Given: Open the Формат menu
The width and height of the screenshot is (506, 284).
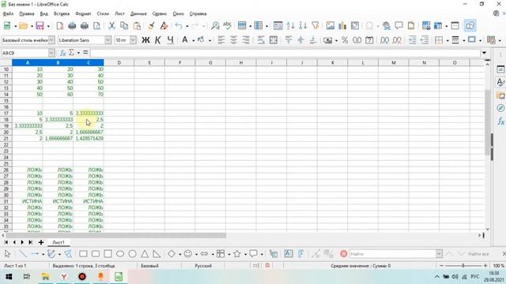Looking at the screenshot, I should [83, 13].
